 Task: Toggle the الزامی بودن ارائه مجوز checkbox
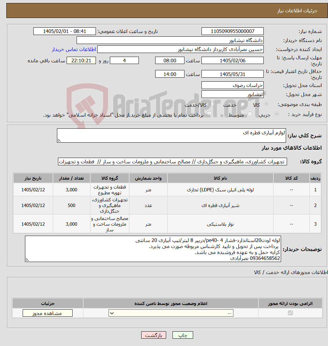pyautogui.click(x=290, y=313)
